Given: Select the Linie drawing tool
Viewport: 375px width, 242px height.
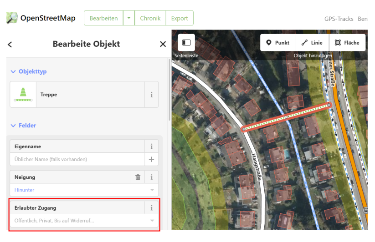Looking at the screenshot, I should click(x=312, y=43).
